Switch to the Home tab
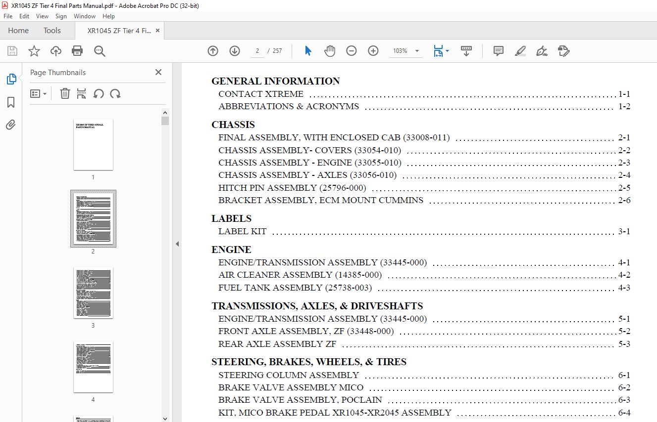The width and height of the screenshot is (657, 422). 18,31
